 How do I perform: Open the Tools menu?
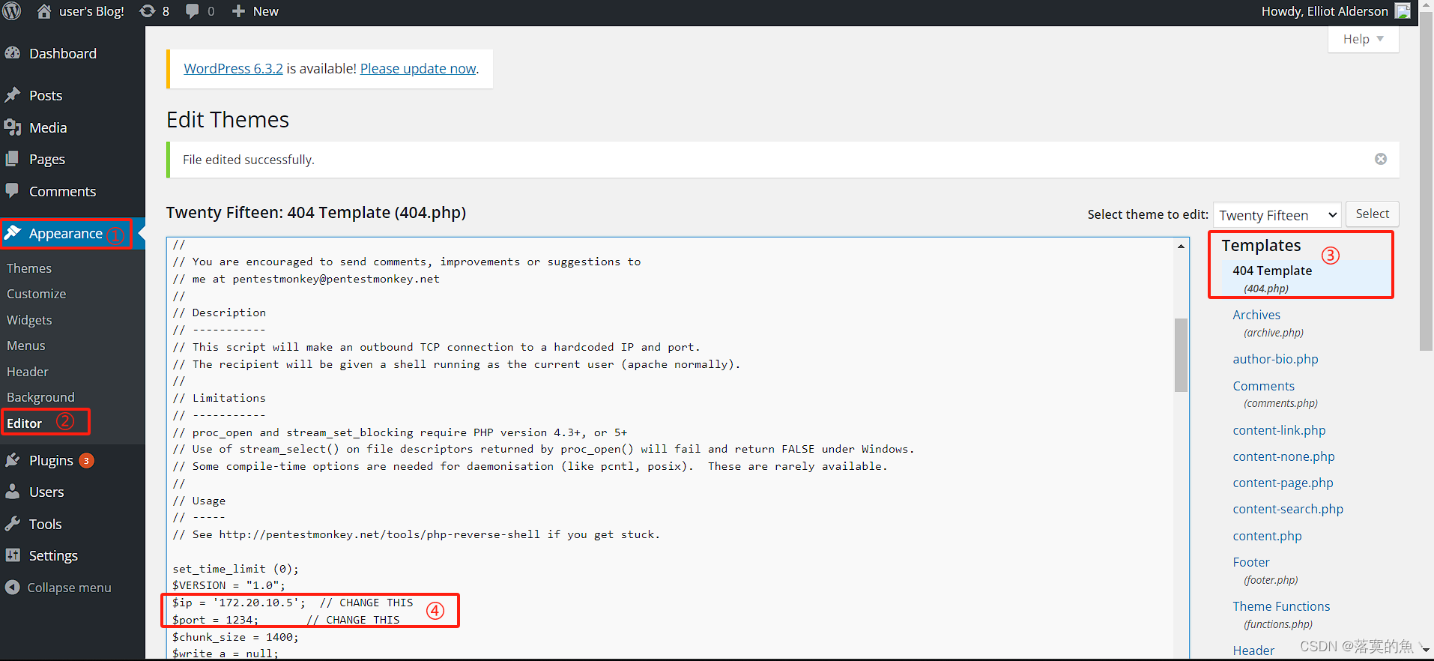(x=46, y=524)
